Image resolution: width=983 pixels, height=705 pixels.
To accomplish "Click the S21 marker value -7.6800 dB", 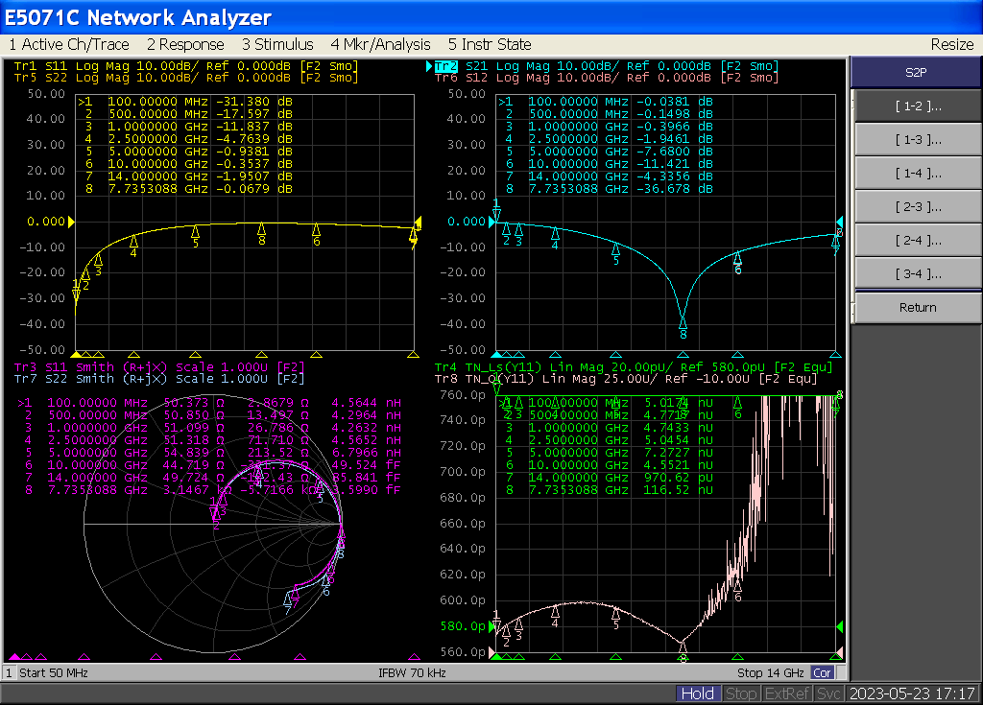I will pyautogui.click(x=675, y=152).
